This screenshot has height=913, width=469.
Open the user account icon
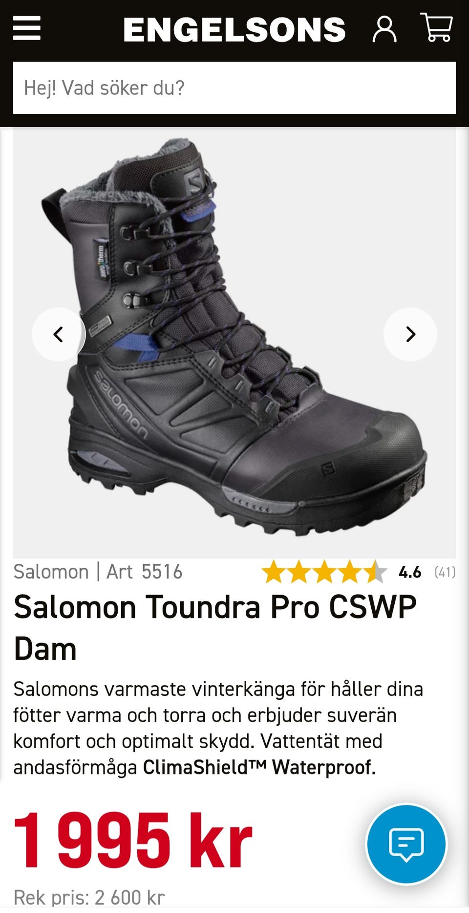click(x=384, y=29)
